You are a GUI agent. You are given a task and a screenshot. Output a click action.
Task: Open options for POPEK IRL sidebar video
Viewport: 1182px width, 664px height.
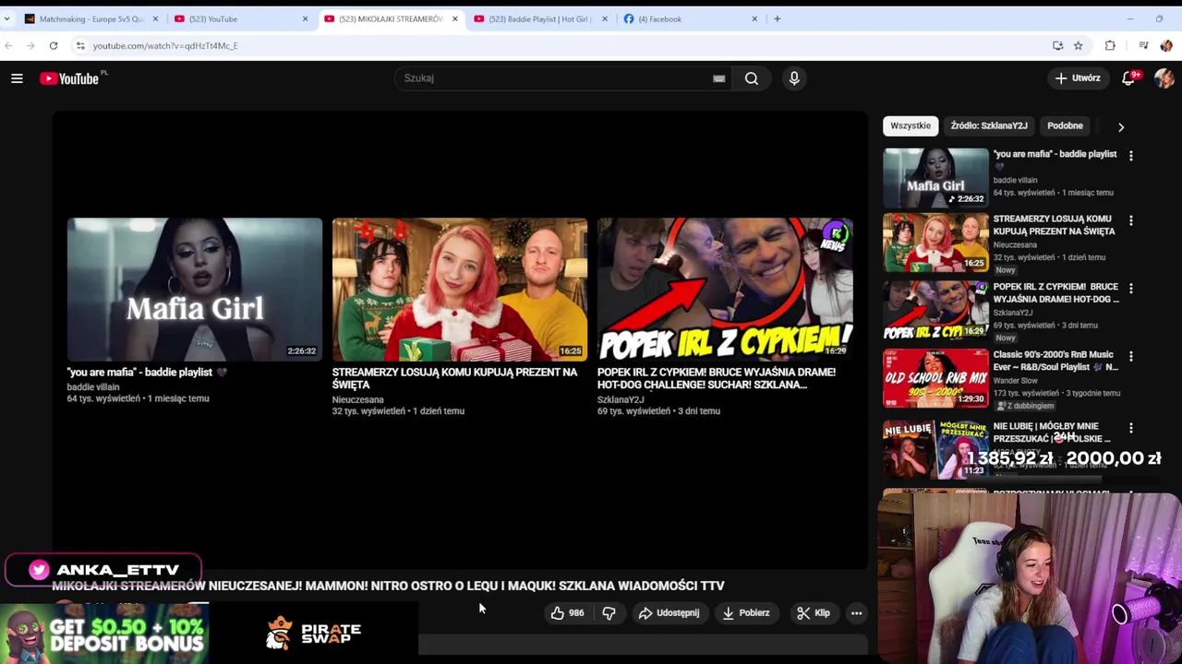pos(1130,289)
